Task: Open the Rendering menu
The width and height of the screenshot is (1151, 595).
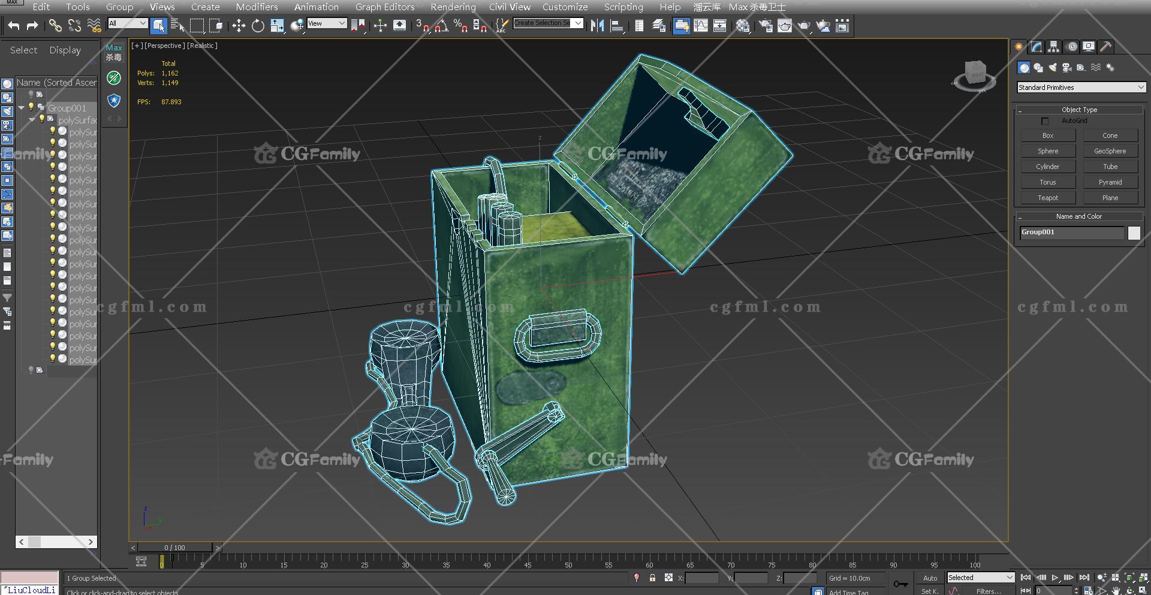Action: point(453,7)
